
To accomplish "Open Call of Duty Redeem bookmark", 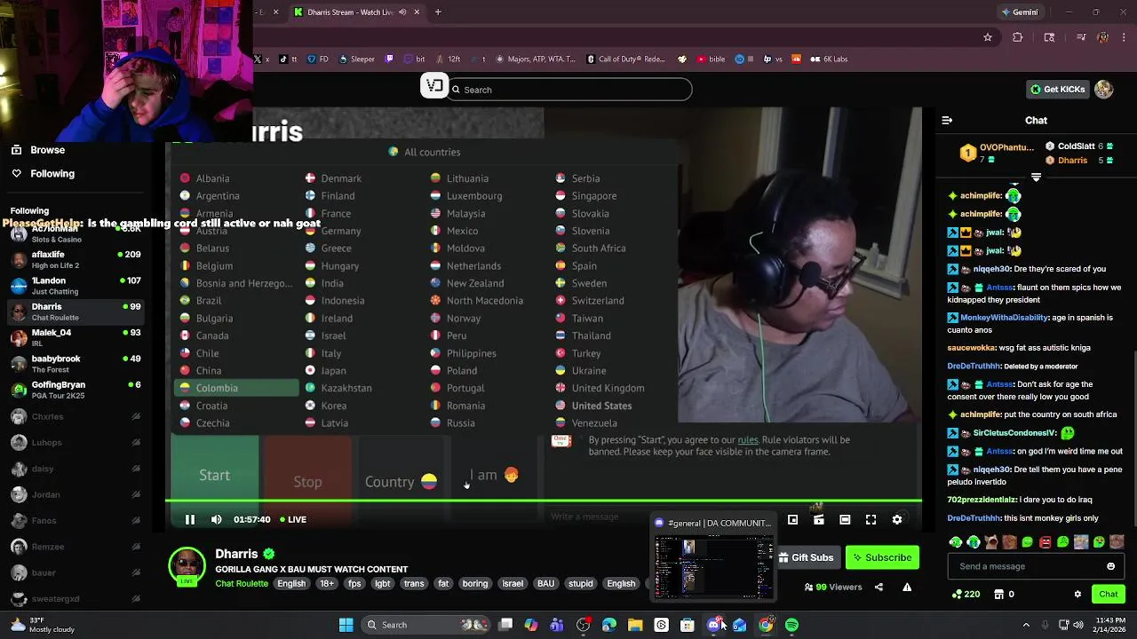I will [626, 59].
